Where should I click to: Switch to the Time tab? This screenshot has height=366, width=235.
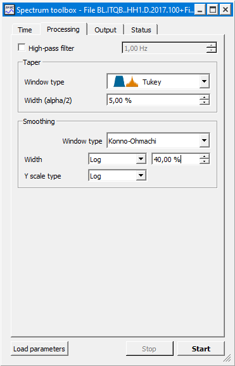[25, 30]
